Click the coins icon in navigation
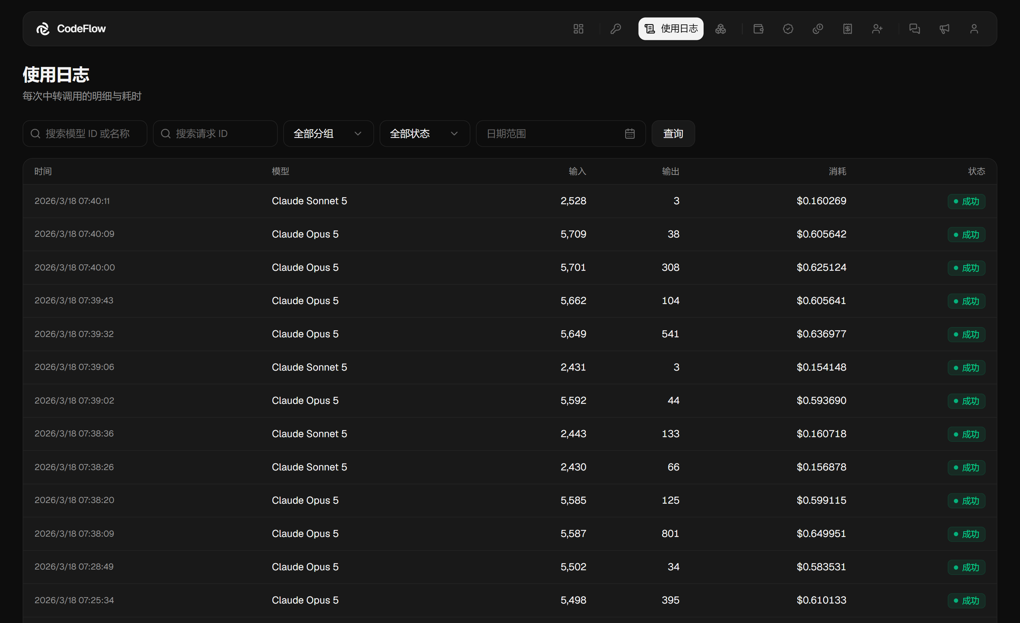This screenshot has width=1020, height=623. click(817, 29)
